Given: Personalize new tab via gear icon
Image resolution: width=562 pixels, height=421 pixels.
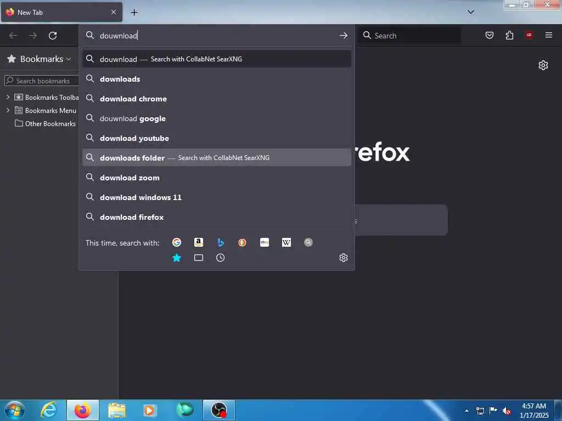Looking at the screenshot, I should (x=543, y=65).
